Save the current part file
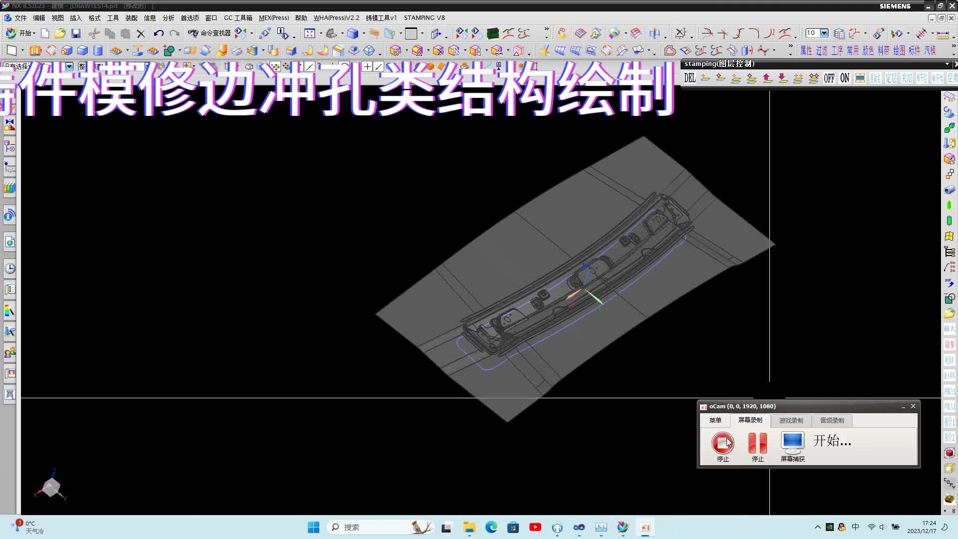The height and width of the screenshot is (539, 958). [x=76, y=33]
